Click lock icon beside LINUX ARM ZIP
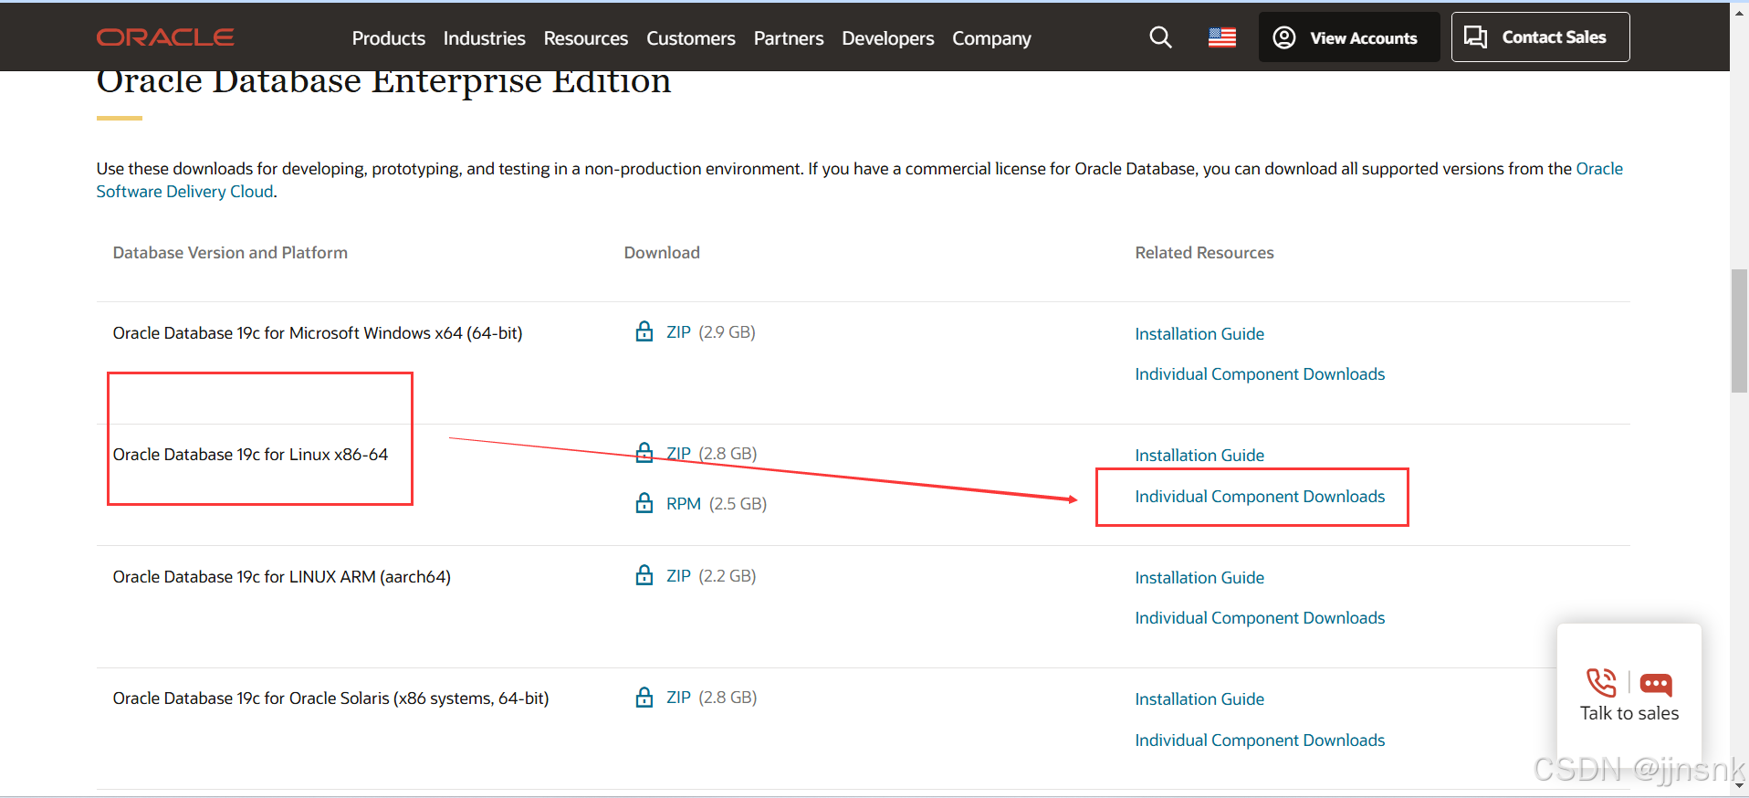The height and width of the screenshot is (798, 1749). click(644, 575)
